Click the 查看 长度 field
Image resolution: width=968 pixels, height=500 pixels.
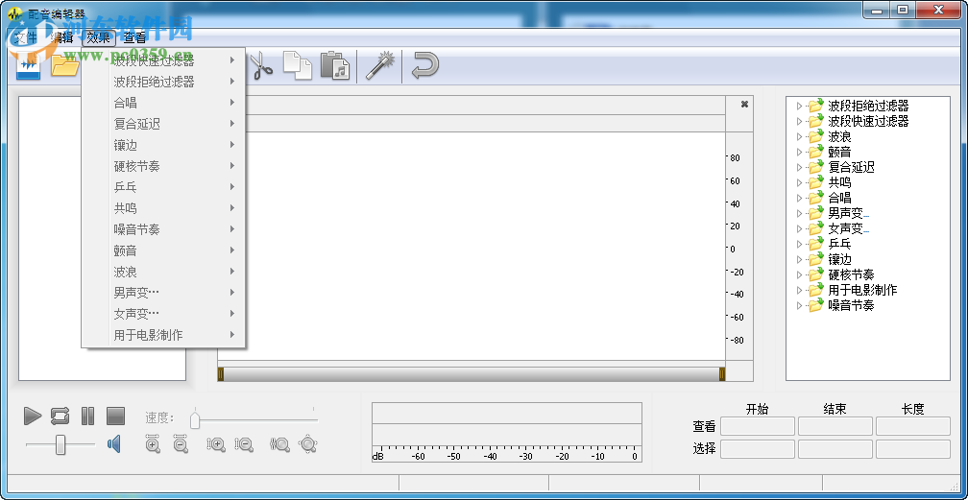[x=913, y=426]
